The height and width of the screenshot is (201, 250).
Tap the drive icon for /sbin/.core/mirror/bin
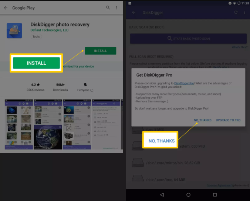pyautogui.click(x=138, y=163)
